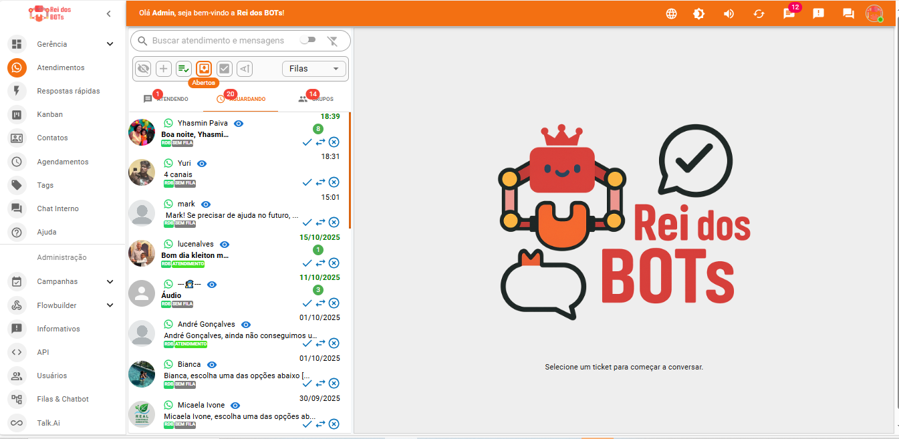Click the speaker volume icon
The width and height of the screenshot is (899, 439).
[x=729, y=13]
